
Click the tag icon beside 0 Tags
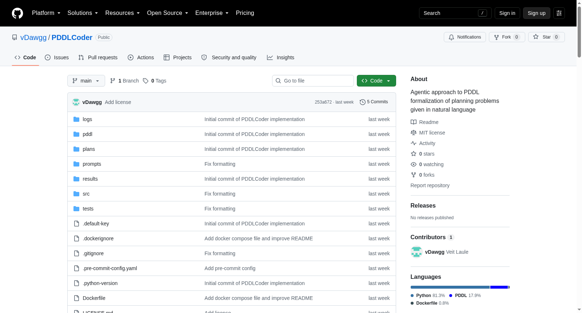145,81
